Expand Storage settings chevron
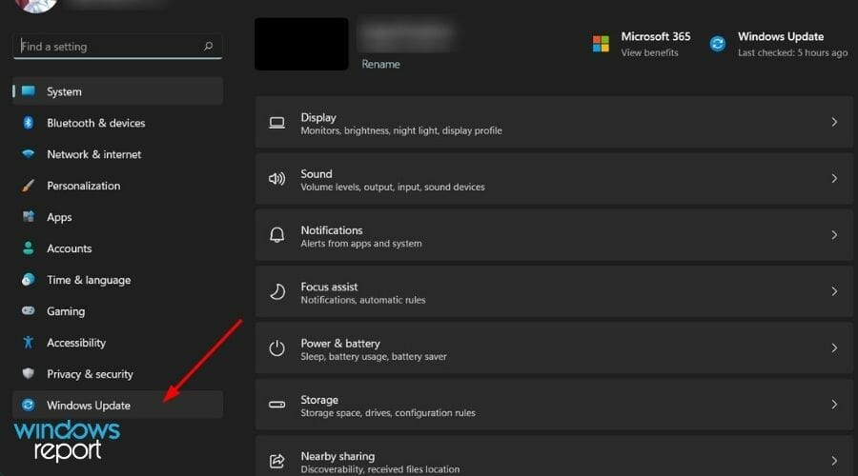This screenshot has height=476, width=858. 834,405
